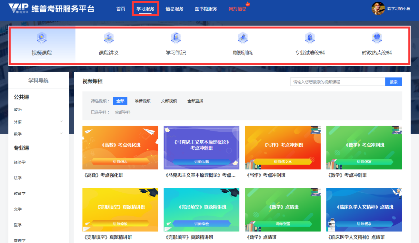The height and width of the screenshot is (243, 419).
Task: Click the video course search field
Action: (x=338, y=82)
